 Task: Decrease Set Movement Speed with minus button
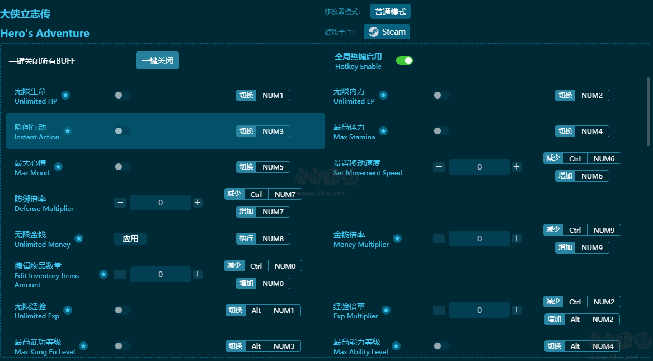click(439, 167)
